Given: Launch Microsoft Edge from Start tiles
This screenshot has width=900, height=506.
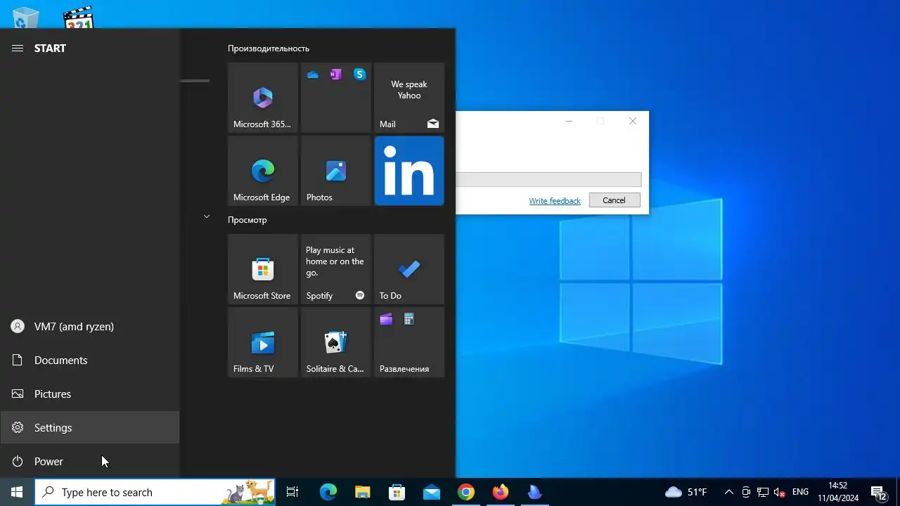Looking at the screenshot, I should click(263, 171).
